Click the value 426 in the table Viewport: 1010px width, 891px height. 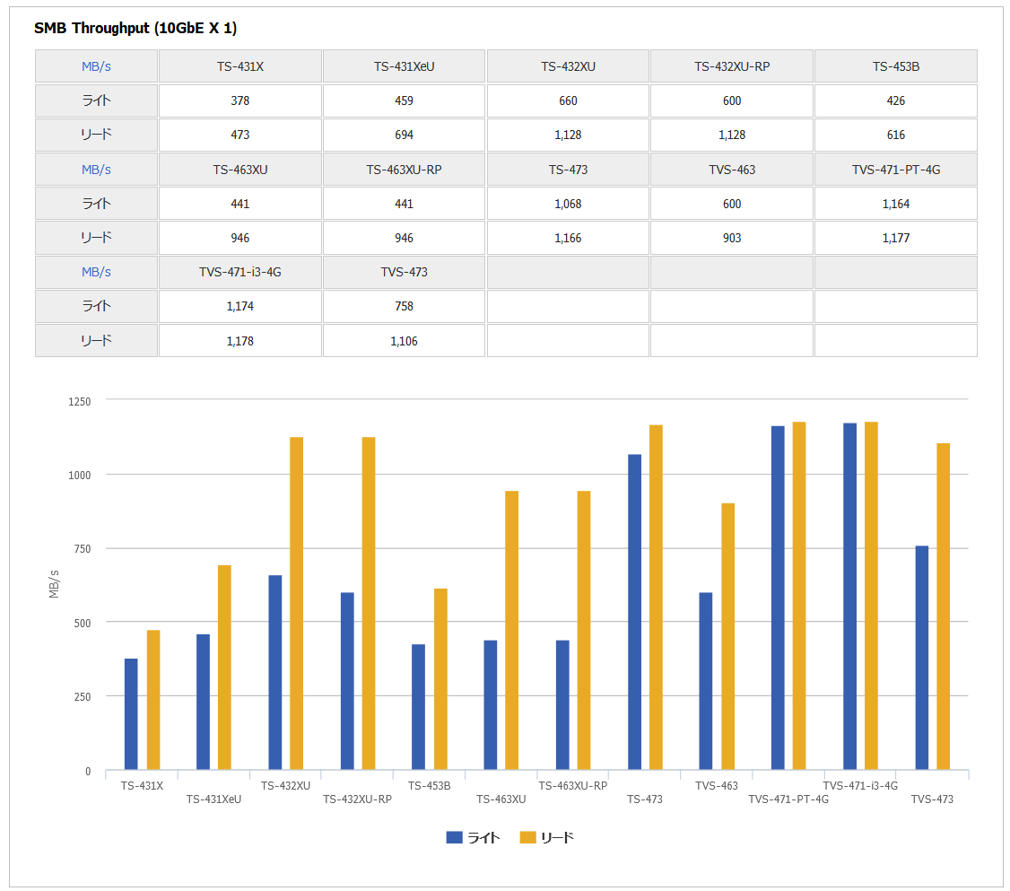(x=896, y=100)
